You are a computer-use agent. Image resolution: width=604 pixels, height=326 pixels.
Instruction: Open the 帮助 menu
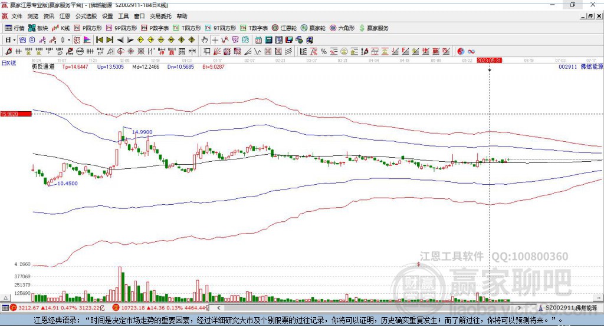pyautogui.click(x=182, y=16)
